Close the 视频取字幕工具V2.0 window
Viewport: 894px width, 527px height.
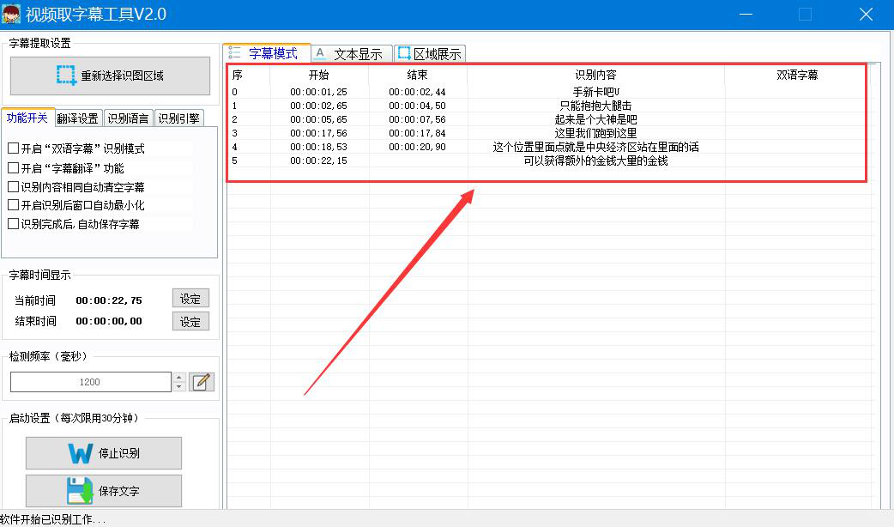click(866, 15)
